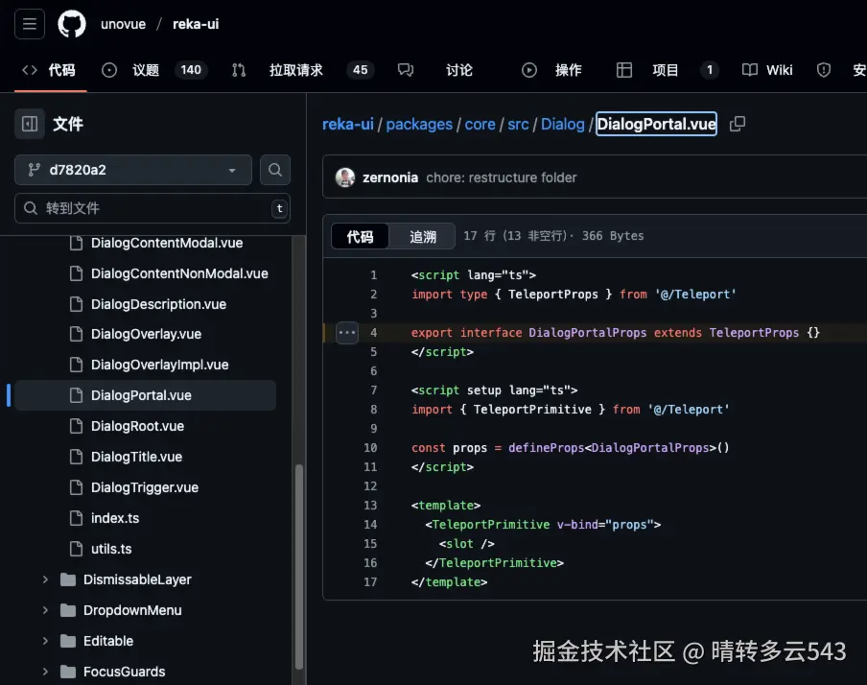Click the DialogPortal.vue file name heading
The height and width of the screenshot is (685, 867).
click(656, 124)
